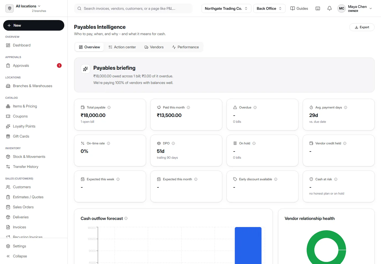Switch to the Action center tab
Image resolution: width=381 pixels, height=264 pixels.
pos(122,47)
